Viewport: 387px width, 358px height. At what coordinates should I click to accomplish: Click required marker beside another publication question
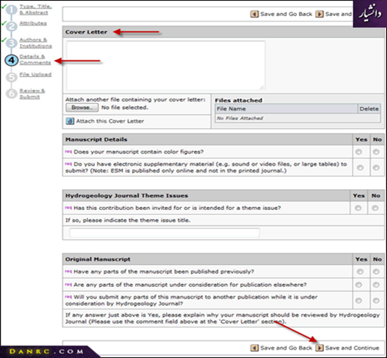click(68, 297)
